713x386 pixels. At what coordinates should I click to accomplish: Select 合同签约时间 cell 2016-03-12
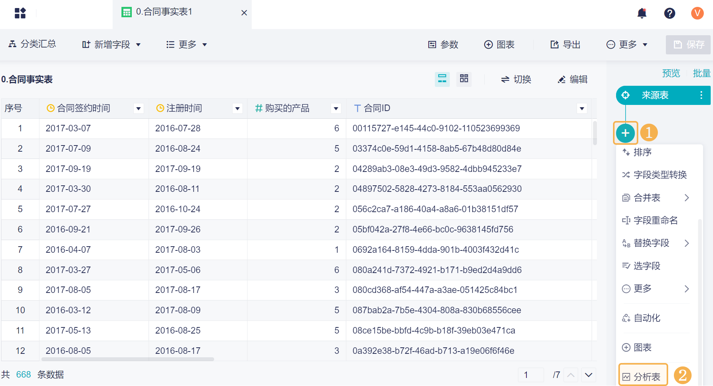(x=94, y=310)
